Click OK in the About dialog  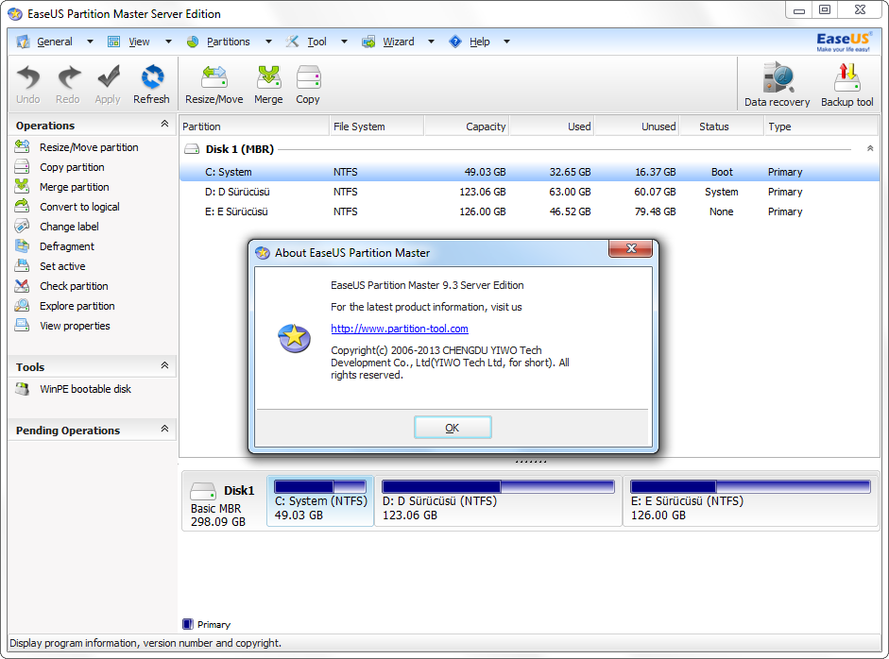453,428
